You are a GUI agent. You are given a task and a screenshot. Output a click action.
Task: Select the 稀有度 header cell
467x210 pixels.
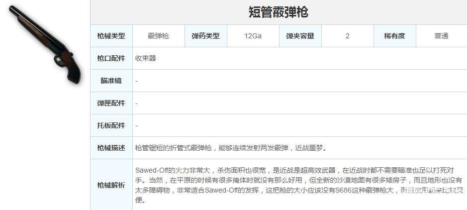tap(394, 36)
